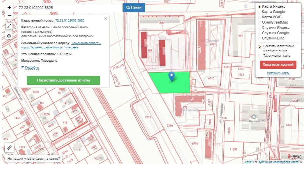Select Карта Google radio option
This screenshot has height=170, width=305.
pyautogui.click(x=259, y=12)
